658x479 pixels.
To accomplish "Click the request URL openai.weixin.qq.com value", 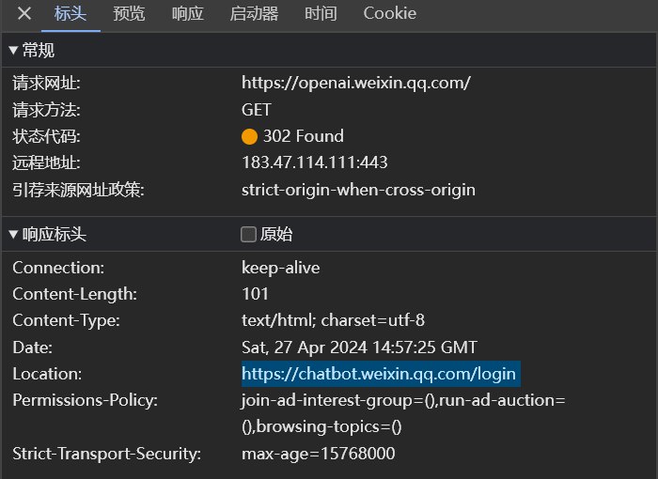I will (356, 83).
